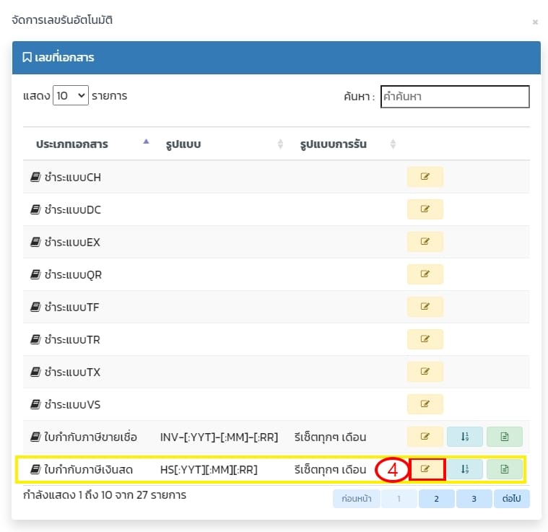The image size is (548, 532).
Task: Edit the ชำระแบบQR document numbering
Action: click(x=425, y=274)
